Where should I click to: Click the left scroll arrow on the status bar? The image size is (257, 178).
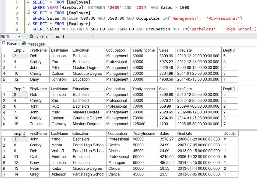(93, 36)
